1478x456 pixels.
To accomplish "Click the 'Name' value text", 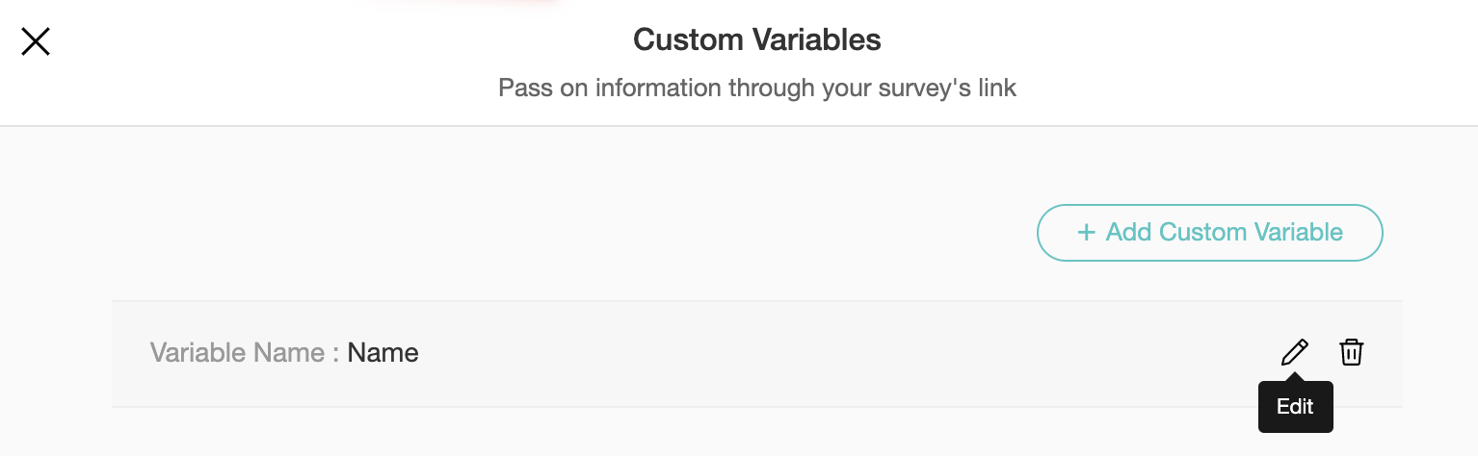I will coord(383,353).
